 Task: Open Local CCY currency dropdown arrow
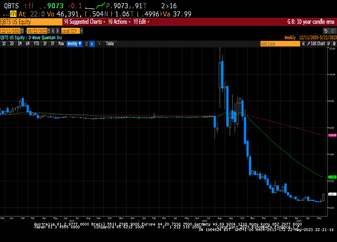(82, 31)
